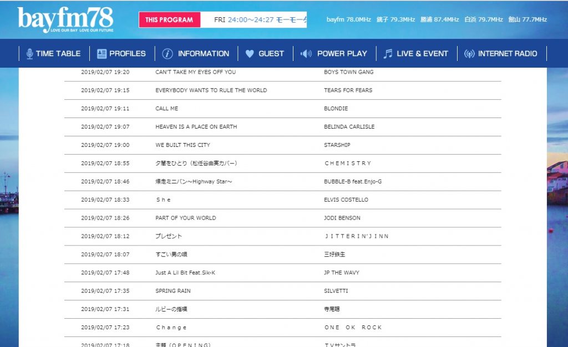Click the music note icon beside LIVE & EVENT
Image resolution: width=568 pixels, height=347 pixels.
click(388, 54)
